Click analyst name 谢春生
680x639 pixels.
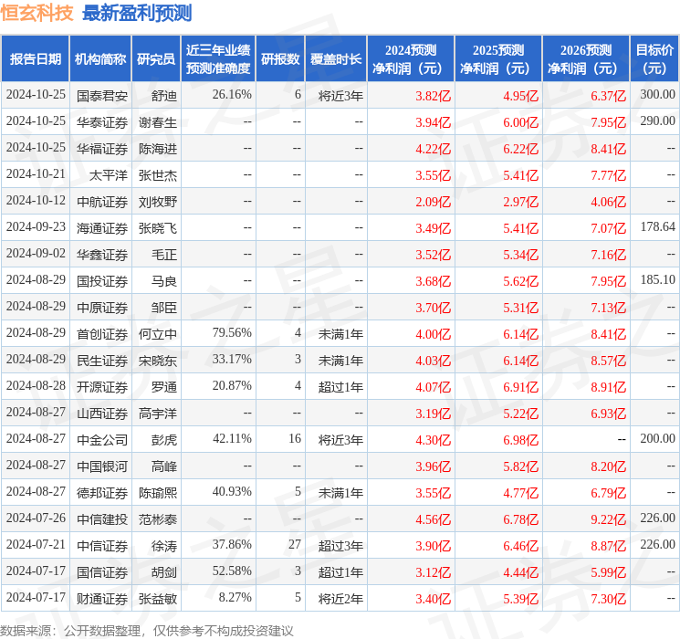click(158, 122)
